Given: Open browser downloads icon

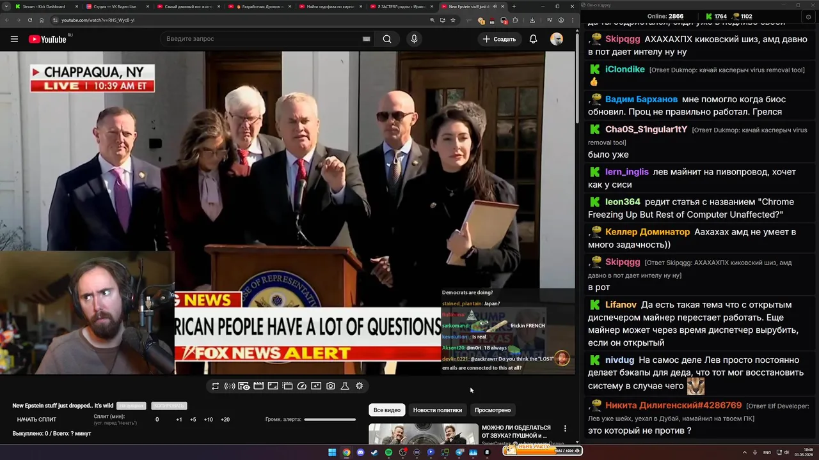Looking at the screenshot, I should coord(532,20).
